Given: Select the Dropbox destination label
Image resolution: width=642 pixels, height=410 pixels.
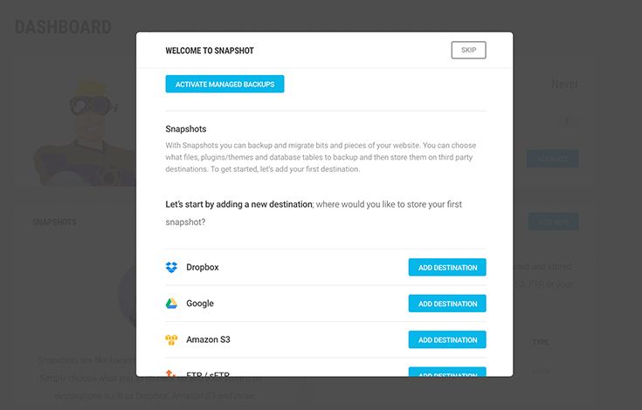Looking at the screenshot, I should pyautogui.click(x=203, y=267).
